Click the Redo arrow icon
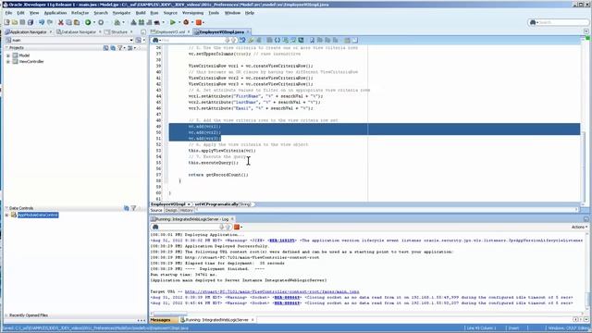The height and width of the screenshot is (333, 592). [49, 22]
